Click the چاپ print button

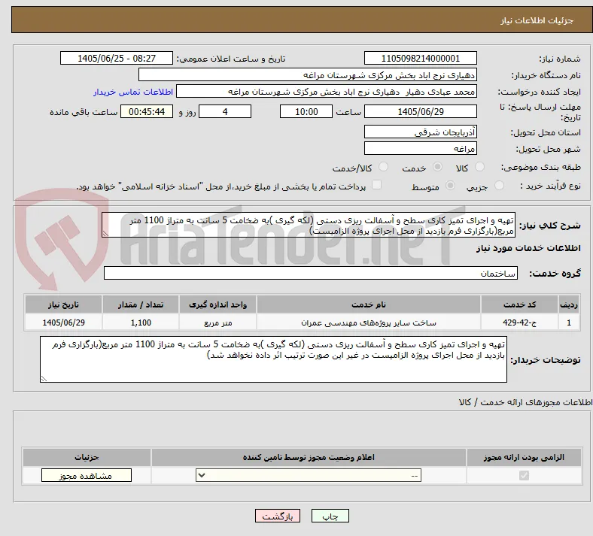pos(330,516)
